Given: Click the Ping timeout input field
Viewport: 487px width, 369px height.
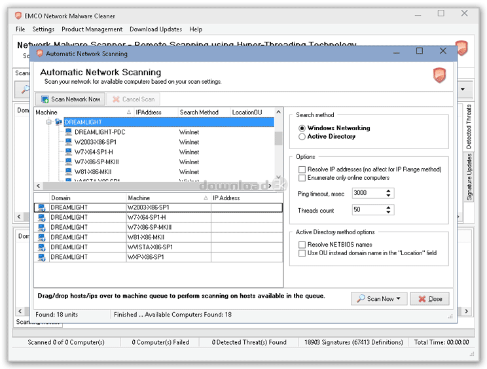Looking at the screenshot, I should [369, 193].
